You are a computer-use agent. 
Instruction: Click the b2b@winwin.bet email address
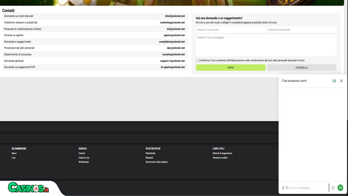pyautogui.click(x=176, y=29)
